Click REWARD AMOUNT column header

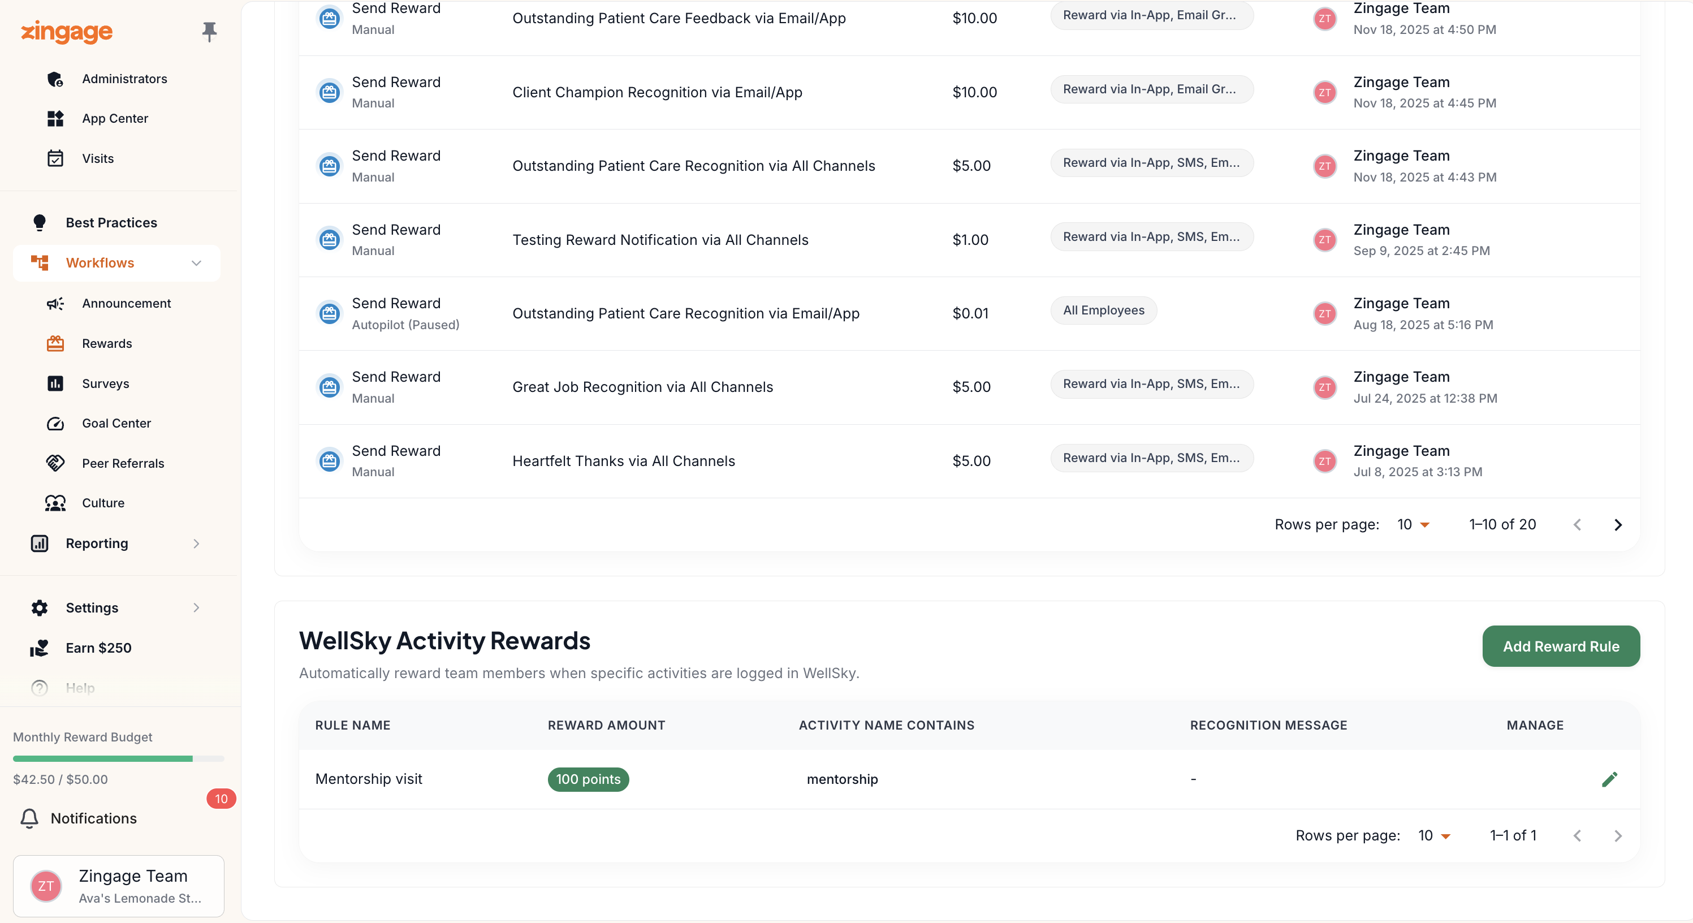click(x=607, y=725)
